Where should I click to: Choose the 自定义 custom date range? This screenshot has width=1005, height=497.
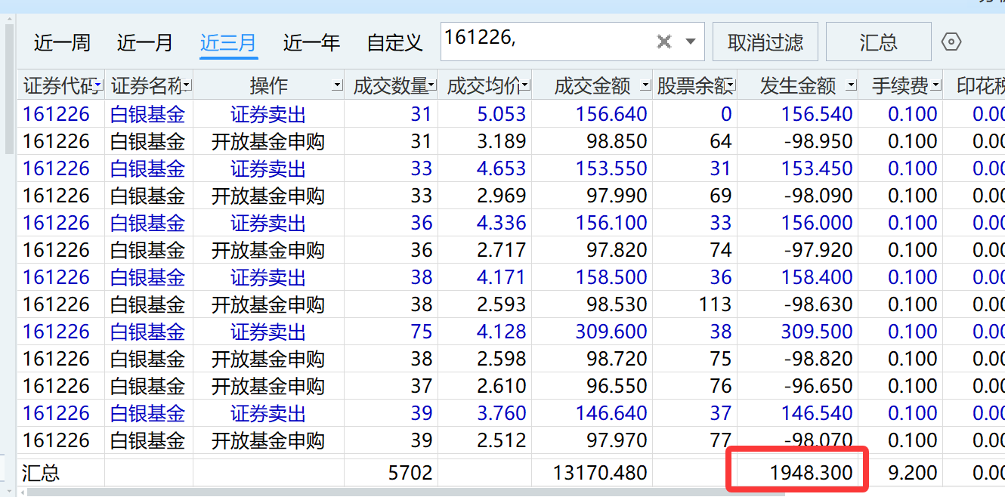click(394, 43)
